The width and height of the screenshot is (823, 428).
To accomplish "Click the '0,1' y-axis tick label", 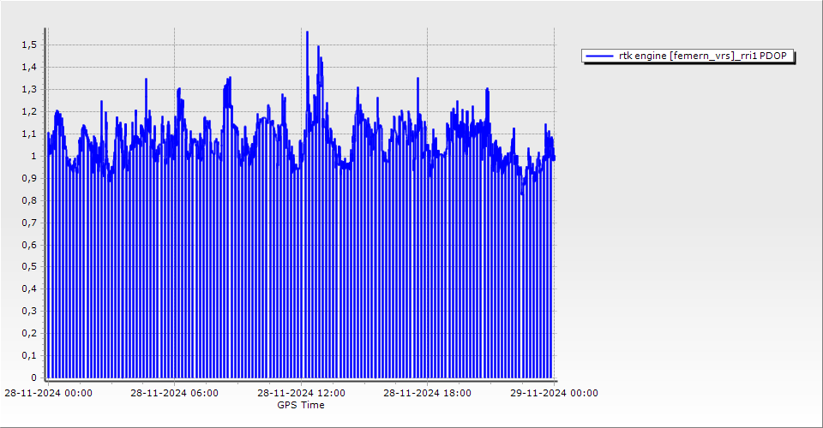I will pyautogui.click(x=28, y=355).
